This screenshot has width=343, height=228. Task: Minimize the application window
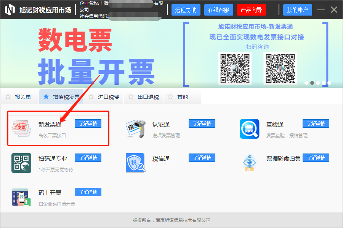coord(321,10)
